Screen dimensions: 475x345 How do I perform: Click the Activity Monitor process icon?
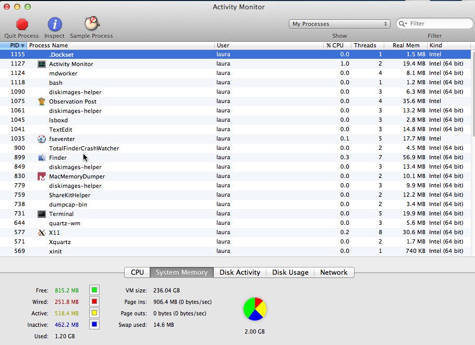click(41, 63)
